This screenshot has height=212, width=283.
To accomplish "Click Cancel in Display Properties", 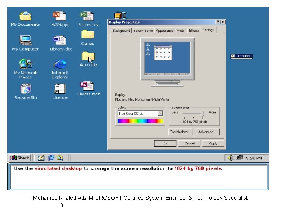I will (189, 143).
